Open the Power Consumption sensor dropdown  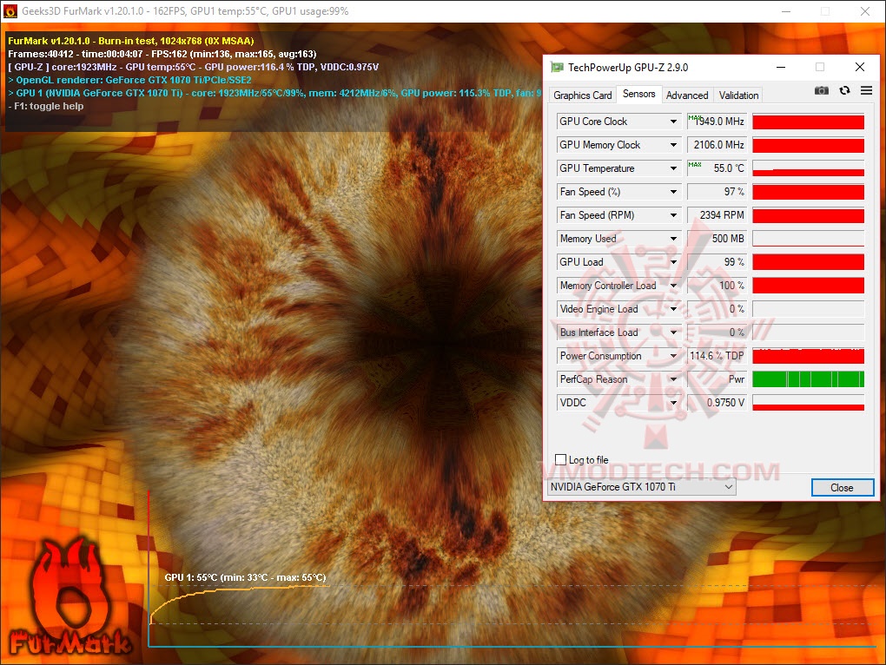[x=673, y=356]
